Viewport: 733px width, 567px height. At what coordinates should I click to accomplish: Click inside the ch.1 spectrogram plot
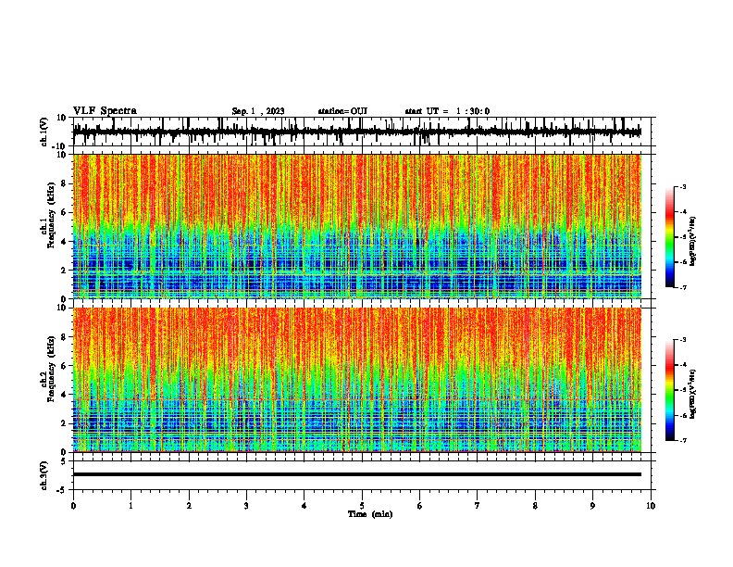(357, 226)
